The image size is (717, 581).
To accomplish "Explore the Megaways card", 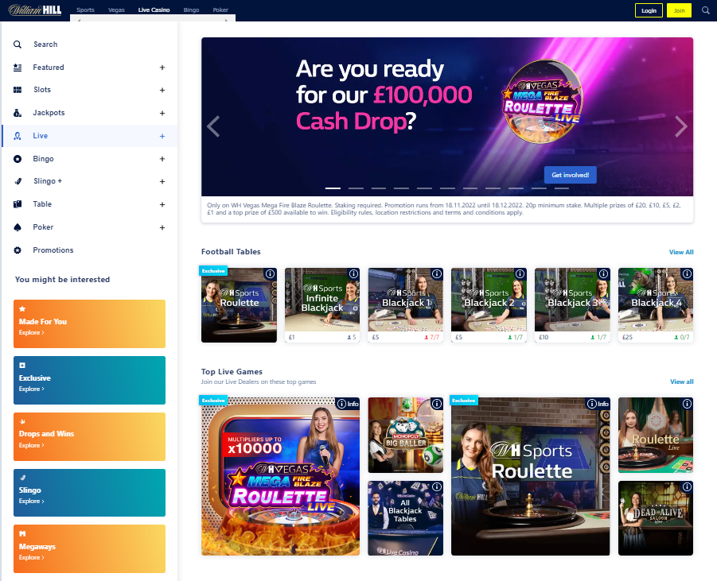I will 90,549.
